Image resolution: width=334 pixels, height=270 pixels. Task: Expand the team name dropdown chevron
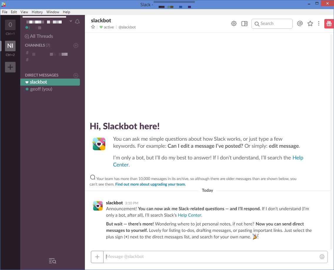pyautogui.click(x=71, y=21)
